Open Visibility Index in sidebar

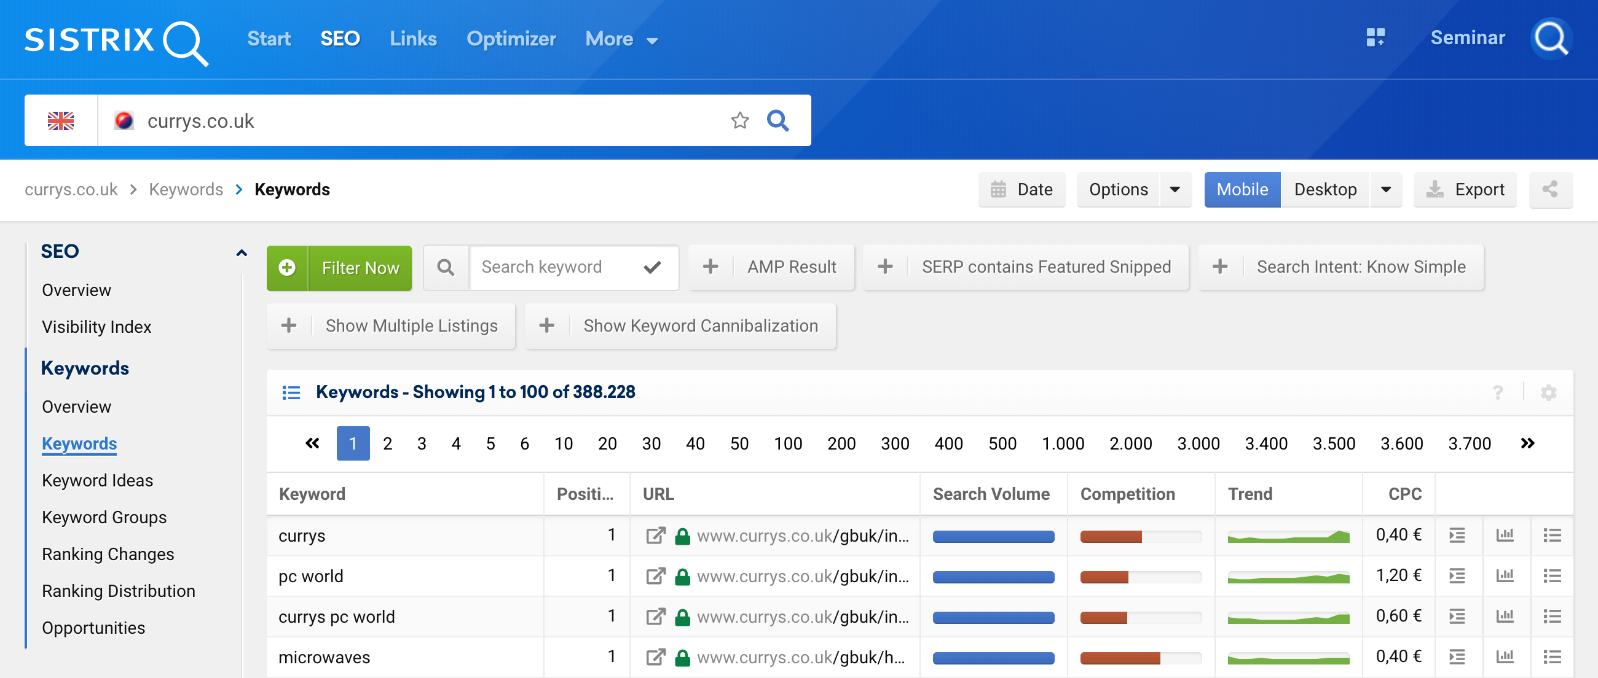point(96,327)
